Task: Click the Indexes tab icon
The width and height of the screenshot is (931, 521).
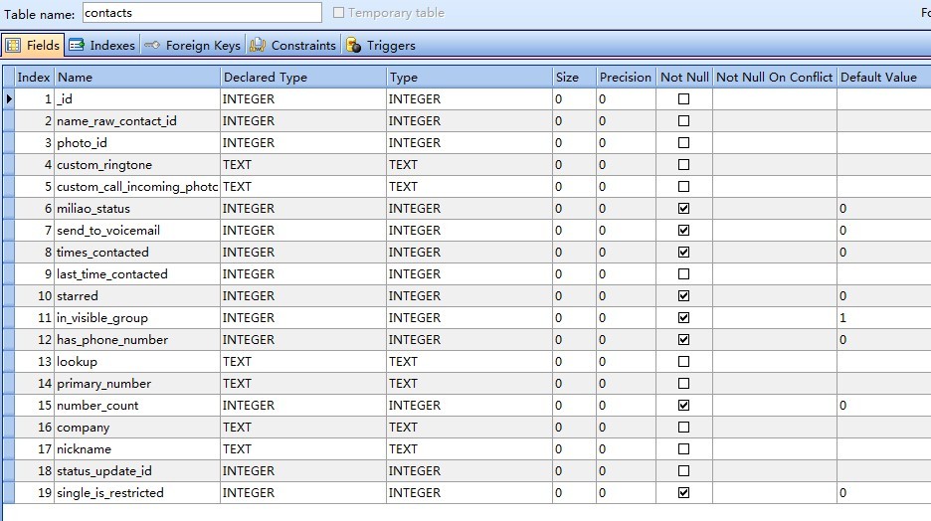Action: [x=77, y=45]
